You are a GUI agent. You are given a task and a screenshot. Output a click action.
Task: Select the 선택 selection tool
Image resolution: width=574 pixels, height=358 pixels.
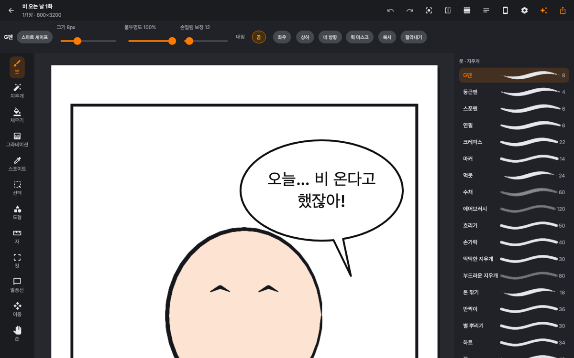pyautogui.click(x=17, y=189)
